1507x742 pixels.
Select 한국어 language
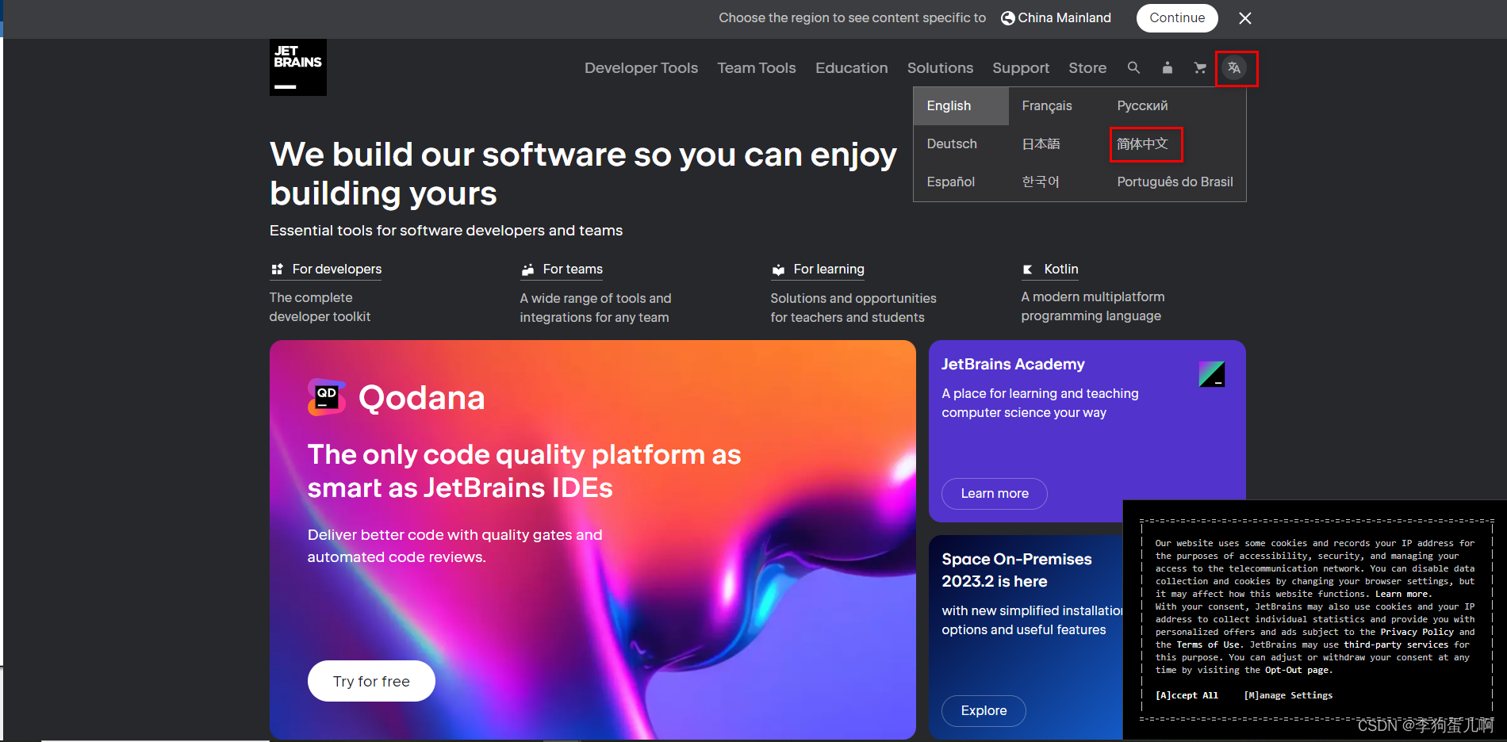pos(1041,182)
